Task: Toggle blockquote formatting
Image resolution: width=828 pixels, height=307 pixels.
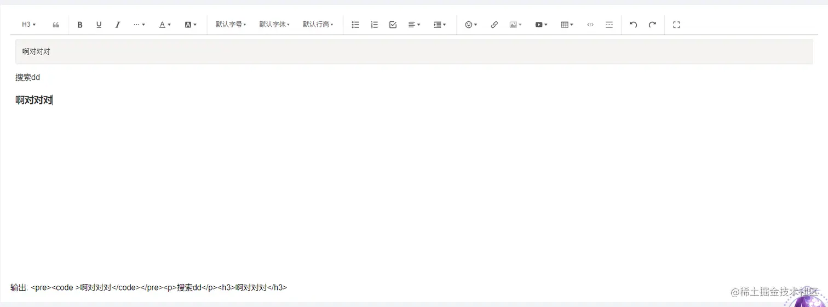Action: pos(56,25)
